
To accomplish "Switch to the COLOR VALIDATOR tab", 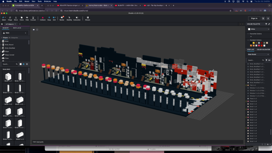I will coord(263,49).
